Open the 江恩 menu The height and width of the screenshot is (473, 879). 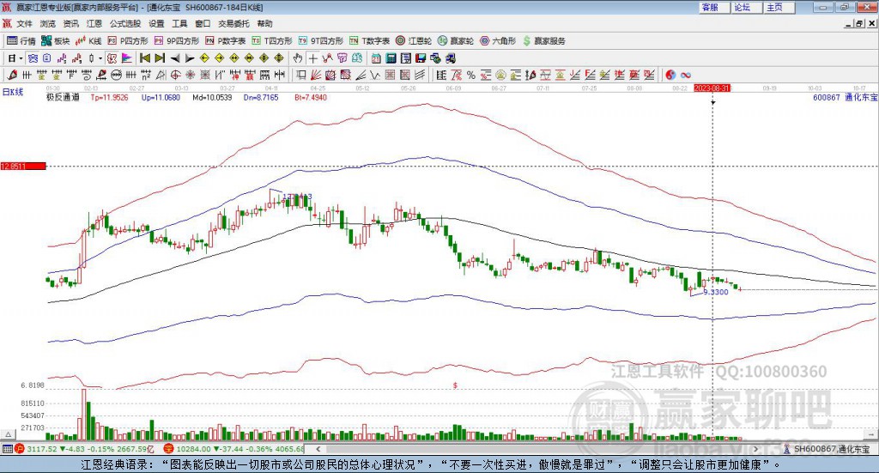[x=94, y=23]
